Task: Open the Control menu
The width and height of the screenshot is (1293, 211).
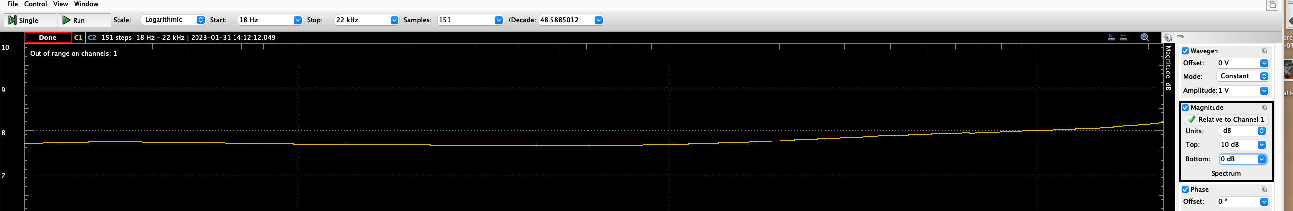Action: 36,4
